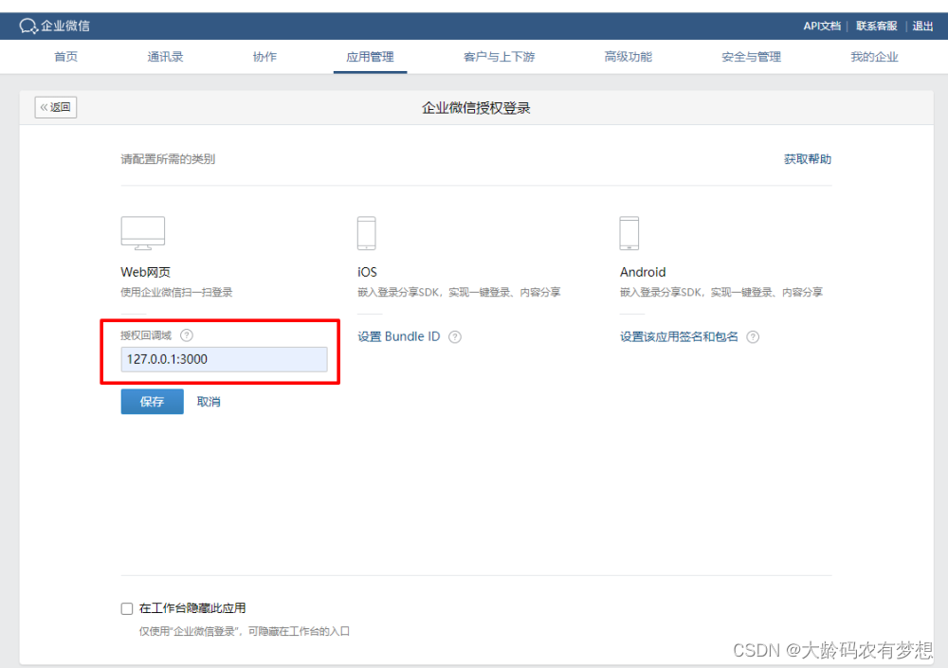Image resolution: width=948 pixels, height=668 pixels.
Task: Open 高级功能 tab
Action: 629,57
